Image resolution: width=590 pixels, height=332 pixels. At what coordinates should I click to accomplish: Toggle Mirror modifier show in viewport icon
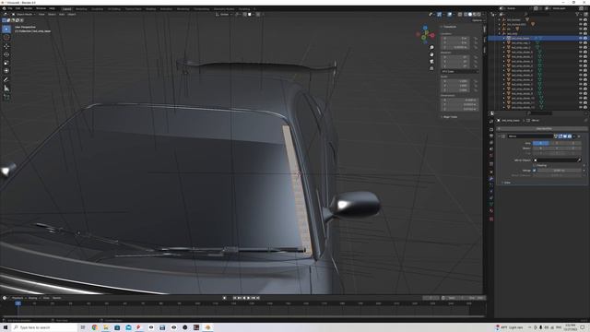pyautogui.click(x=565, y=136)
